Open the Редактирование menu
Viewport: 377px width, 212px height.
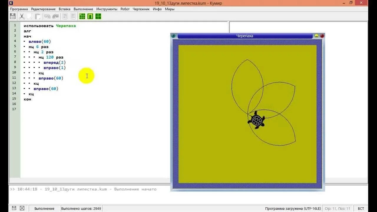[43, 9]
